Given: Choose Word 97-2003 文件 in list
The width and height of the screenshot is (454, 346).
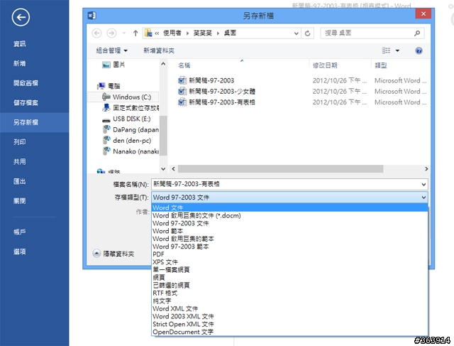Looking at the screenshot, I should (x=289, y=223).
